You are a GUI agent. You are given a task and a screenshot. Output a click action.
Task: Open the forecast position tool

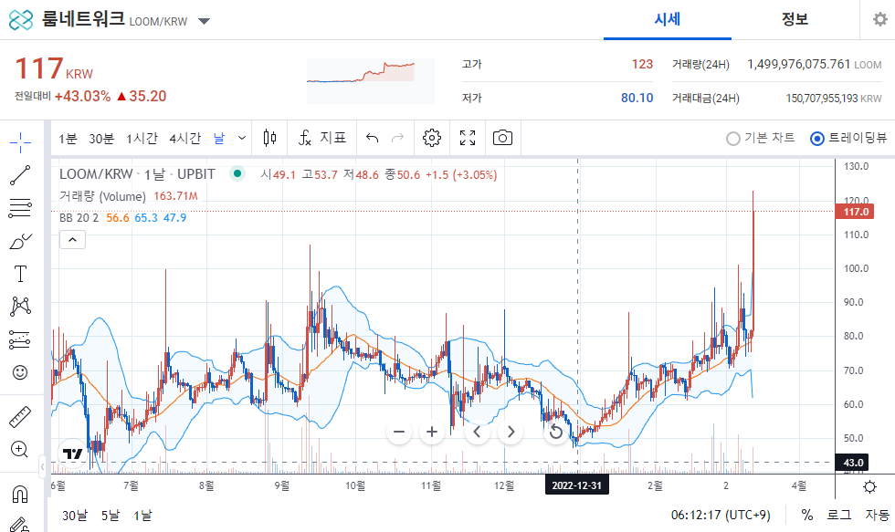[x=20, y=339]
